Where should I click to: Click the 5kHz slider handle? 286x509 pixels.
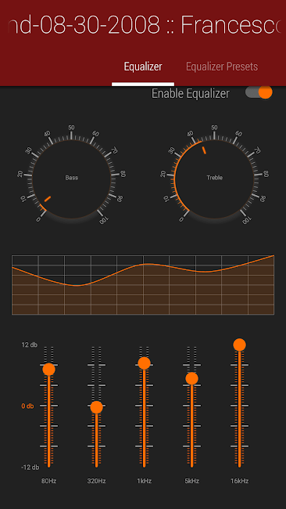[191, 378]
